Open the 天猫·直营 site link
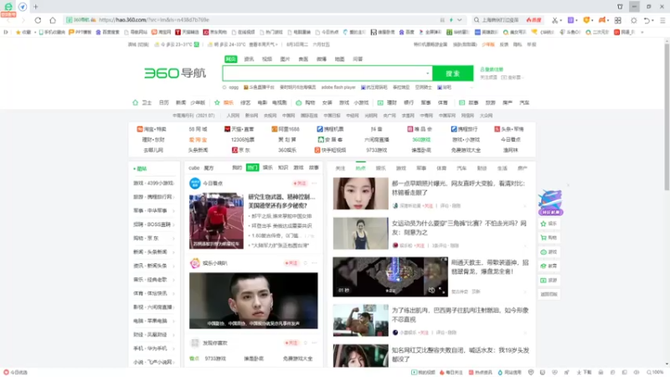Image resolution: width=670 pixels, height=377 pixels. pyautogui.click(x=239, y=129)
